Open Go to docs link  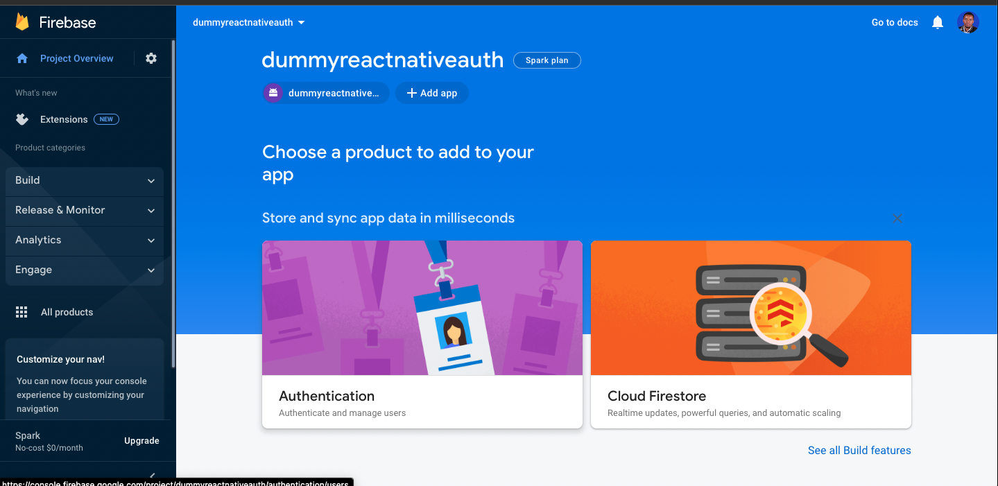895,22
